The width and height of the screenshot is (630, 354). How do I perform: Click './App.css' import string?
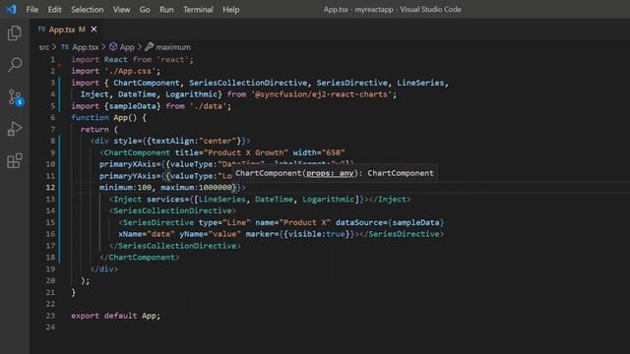(130, 71)
